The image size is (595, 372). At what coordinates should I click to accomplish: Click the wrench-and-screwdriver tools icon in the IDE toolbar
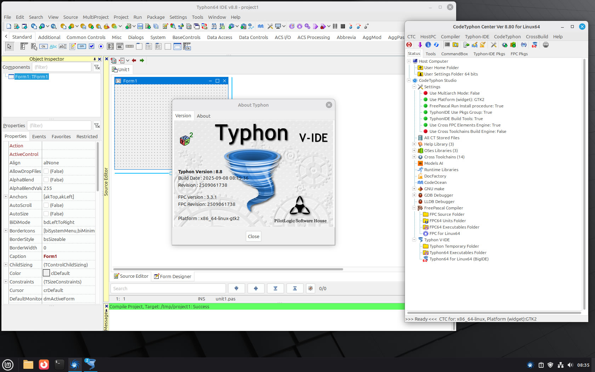tap(270, 26)
